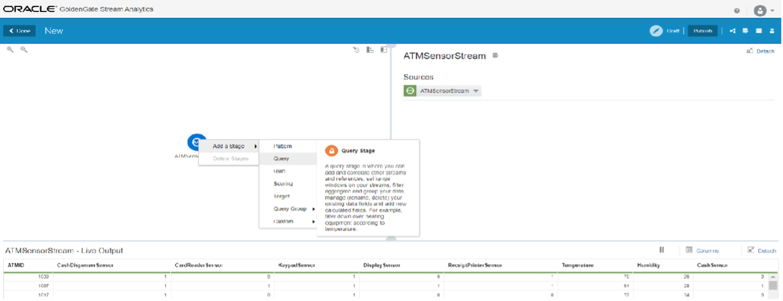Click the green ATMSensorStream source icon
The image size is (783, 301).
[409, 91]
